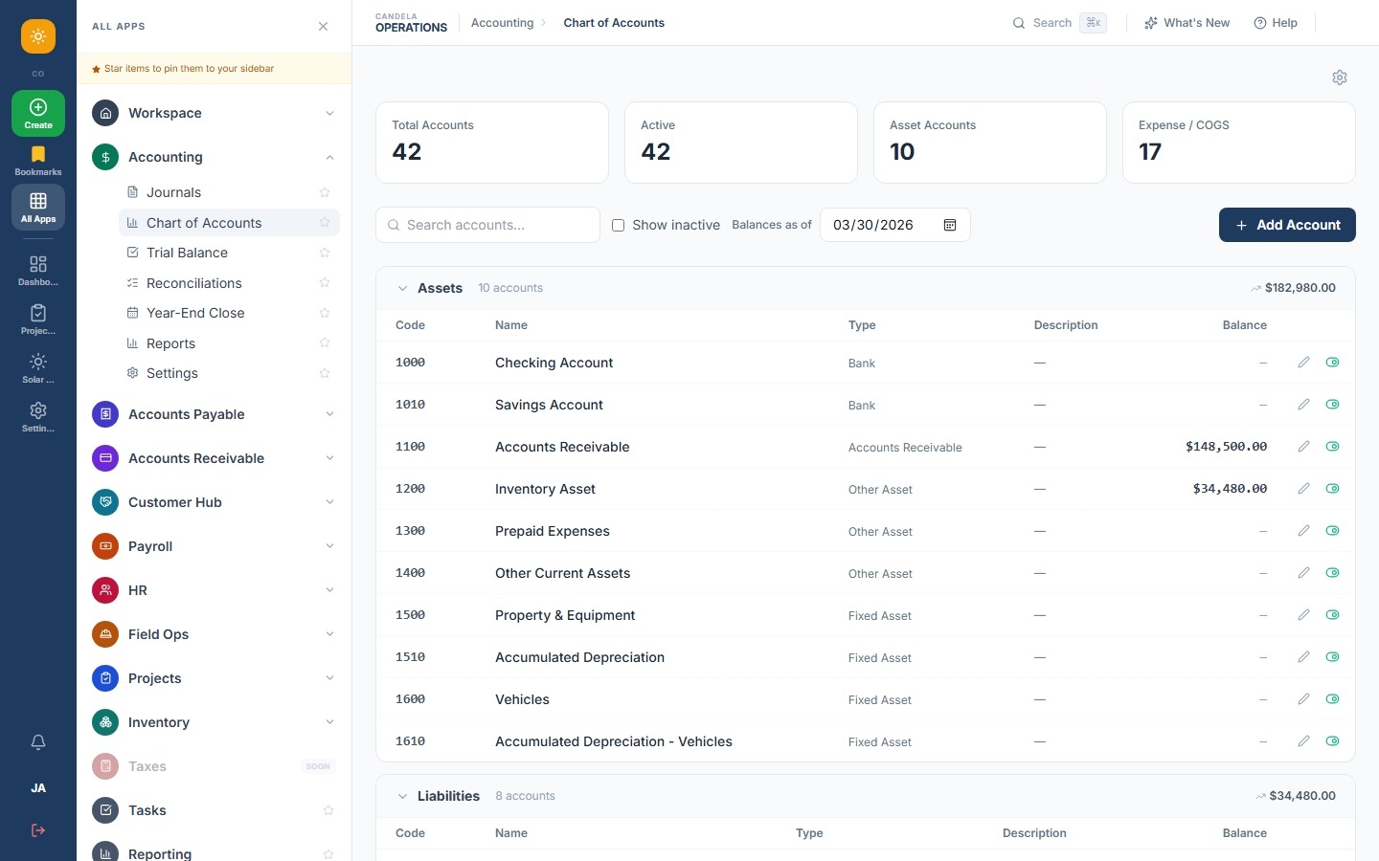
Task: Click the logout icon at sidebar bottom
Action: pos(38,830)
